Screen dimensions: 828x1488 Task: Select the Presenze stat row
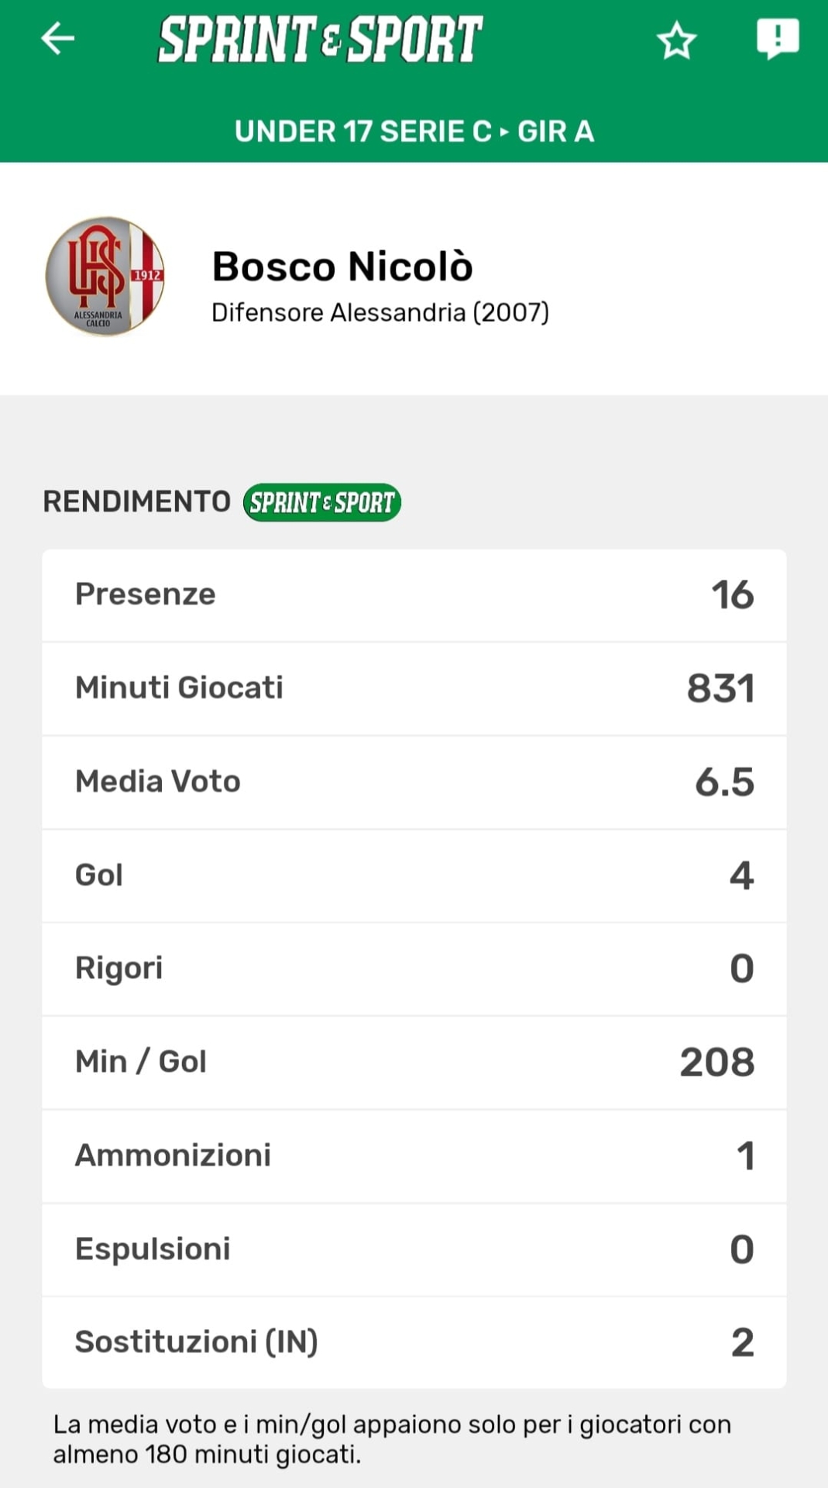tap(414, 595)
